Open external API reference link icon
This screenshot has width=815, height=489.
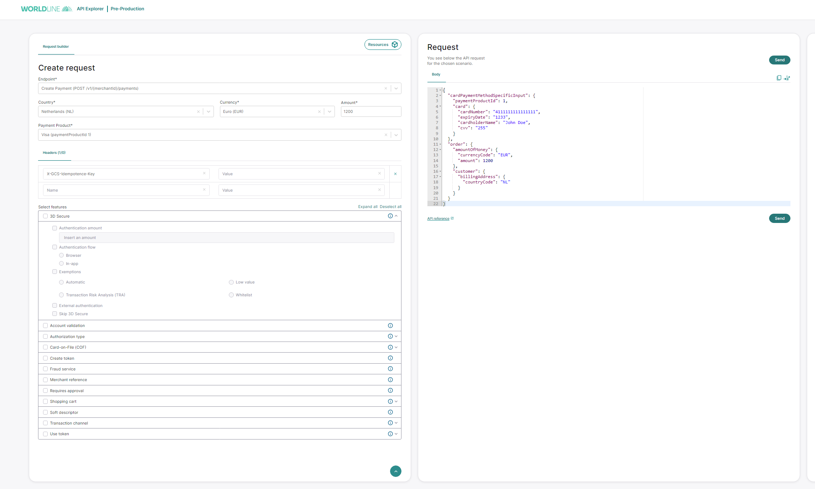point(452,218)
